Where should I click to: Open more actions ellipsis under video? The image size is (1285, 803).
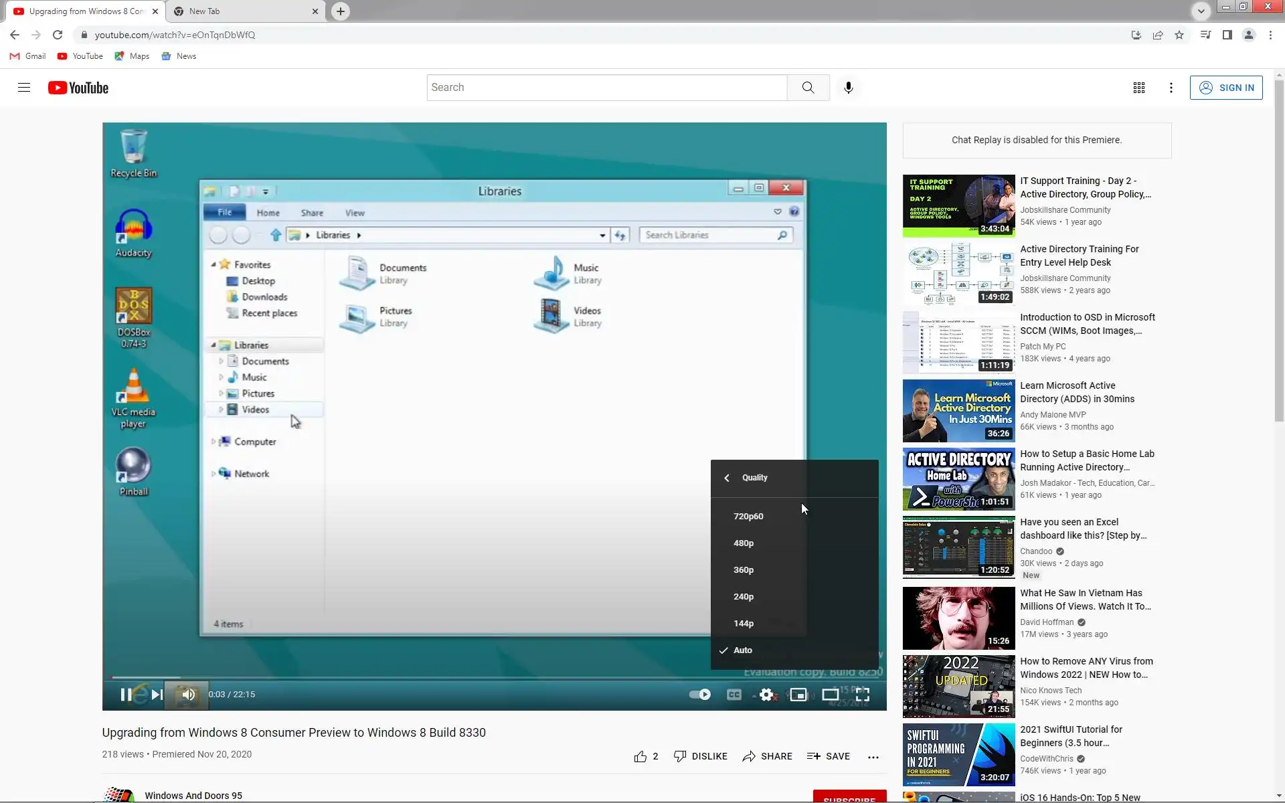(x=873, y=757)
